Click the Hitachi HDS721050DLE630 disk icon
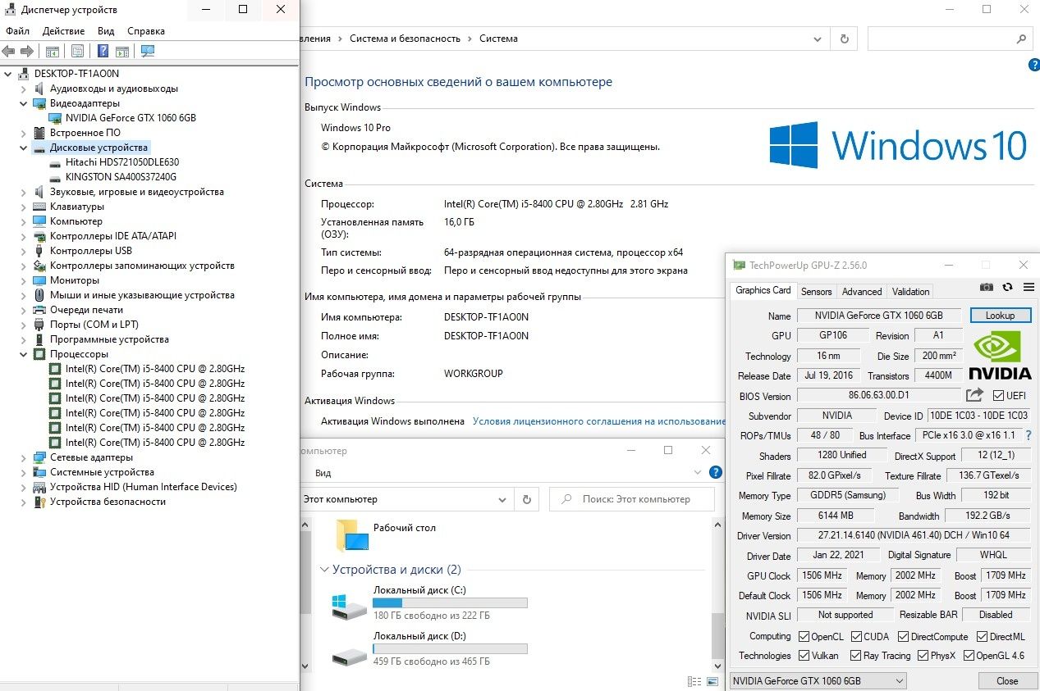Viewport: 1040px width, 691px height. tap(55, 162)
